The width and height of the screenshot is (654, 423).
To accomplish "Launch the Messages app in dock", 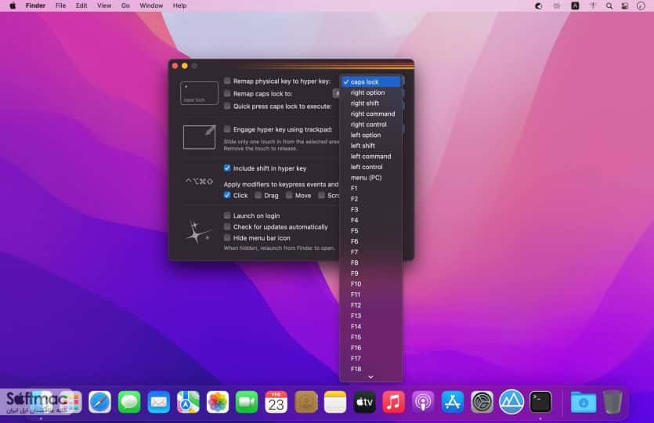I will 129,402.
